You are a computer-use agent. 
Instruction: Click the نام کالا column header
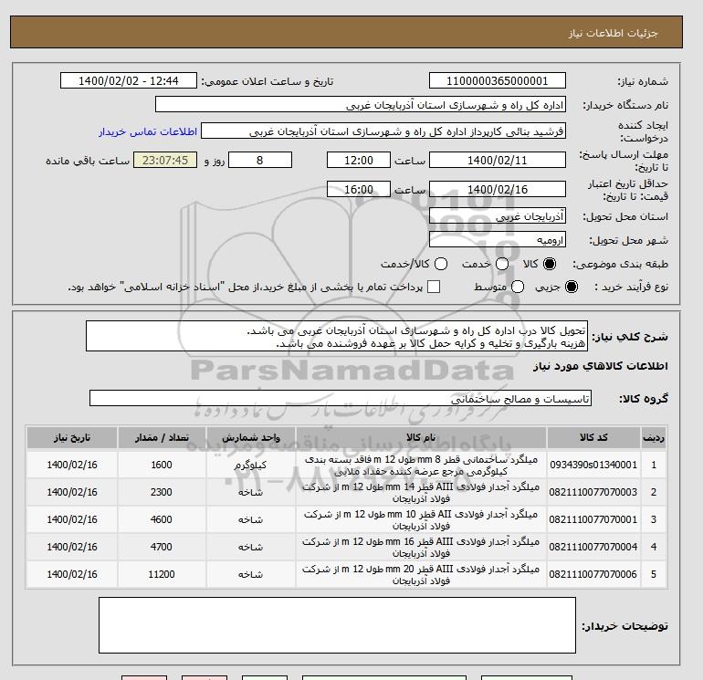pos(421,437)
